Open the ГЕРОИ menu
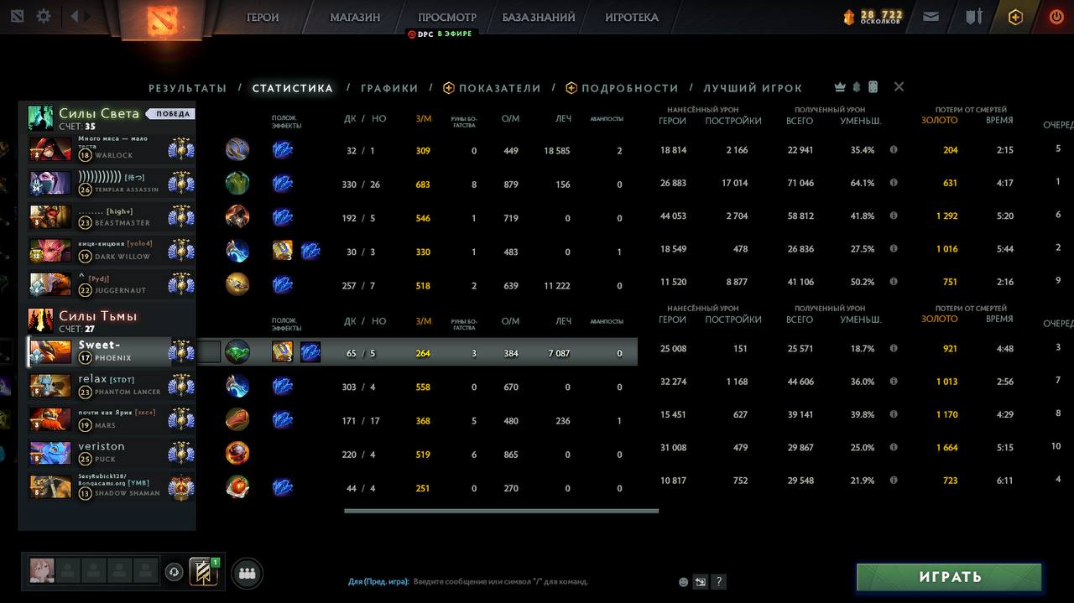The width and height of the screenshot is (1074, 603). coord(263,17)
